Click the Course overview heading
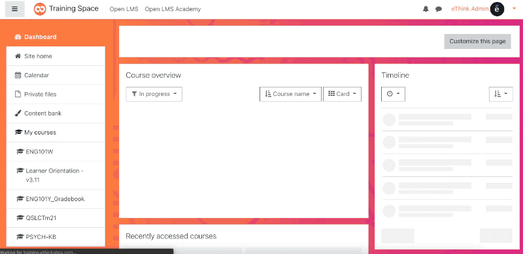The height and width of the screenshot is (254, 523). pyautogui.click(x=154, y=75)
